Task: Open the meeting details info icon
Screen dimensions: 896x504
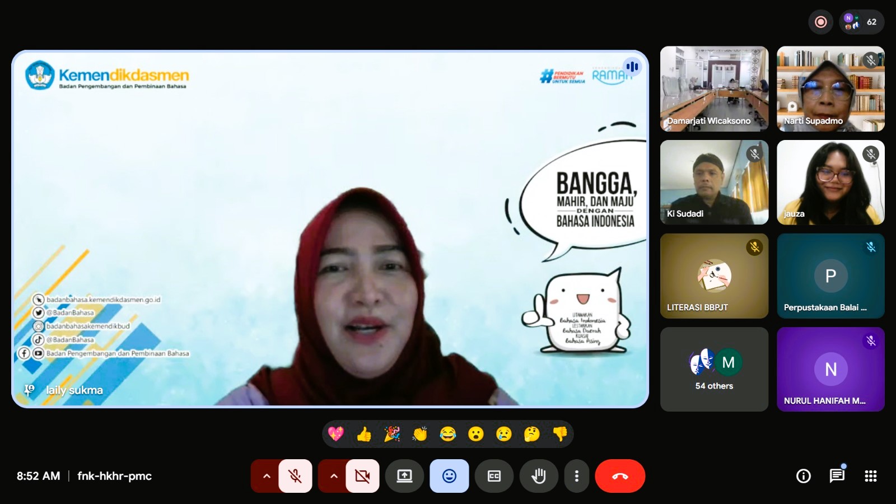Action: (x=804, y=476)
